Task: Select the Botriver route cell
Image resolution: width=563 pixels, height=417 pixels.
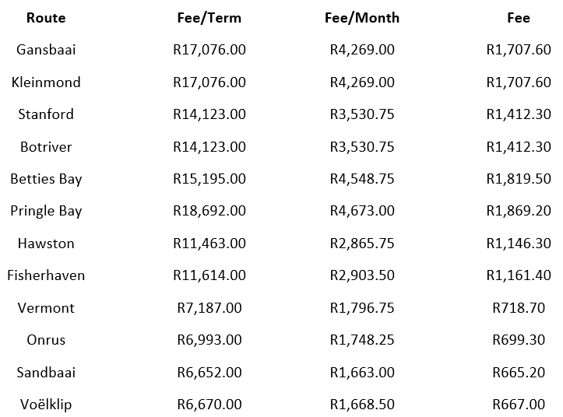Action: click(46, 146)
